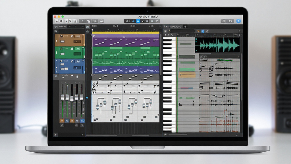291x164 pixels.
Task: Select the purple MIDI clip in the arrangement
Action: pyautogui.click(x=126, y=40)
